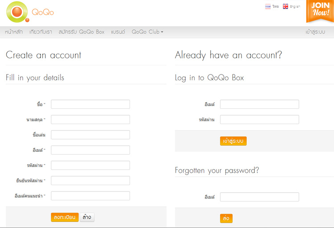Image resolution: width=334 pixels, height=228 pixels.
Task: Click the ล้าง clear button
Action: point(87,217)
